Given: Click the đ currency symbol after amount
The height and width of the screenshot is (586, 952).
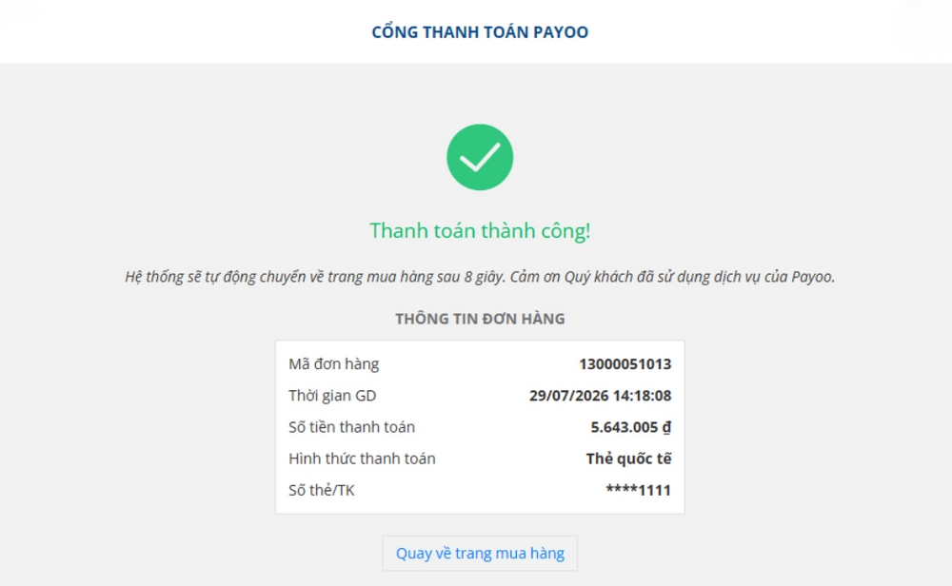Looking at the screenshot, I should 666,428.
